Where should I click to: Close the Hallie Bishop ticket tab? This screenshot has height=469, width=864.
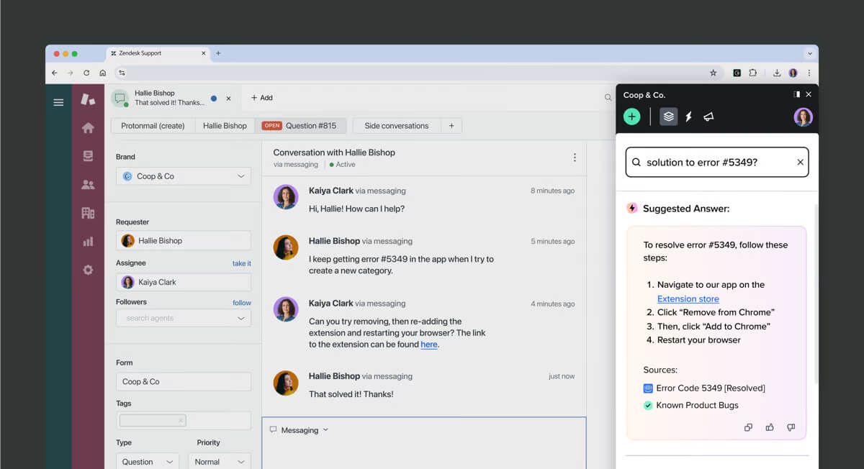(x=228, y=99)
